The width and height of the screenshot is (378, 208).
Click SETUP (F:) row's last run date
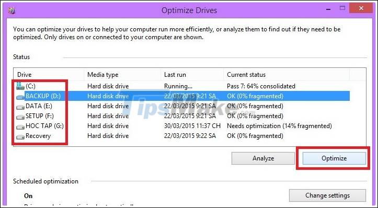[190, 116]
